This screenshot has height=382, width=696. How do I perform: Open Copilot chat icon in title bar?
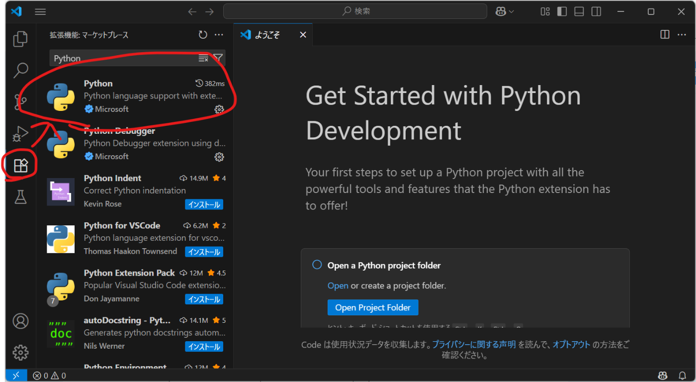tap(500, 11)
